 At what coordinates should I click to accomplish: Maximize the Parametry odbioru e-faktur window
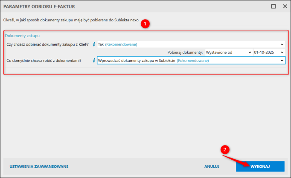click(274, 6)
